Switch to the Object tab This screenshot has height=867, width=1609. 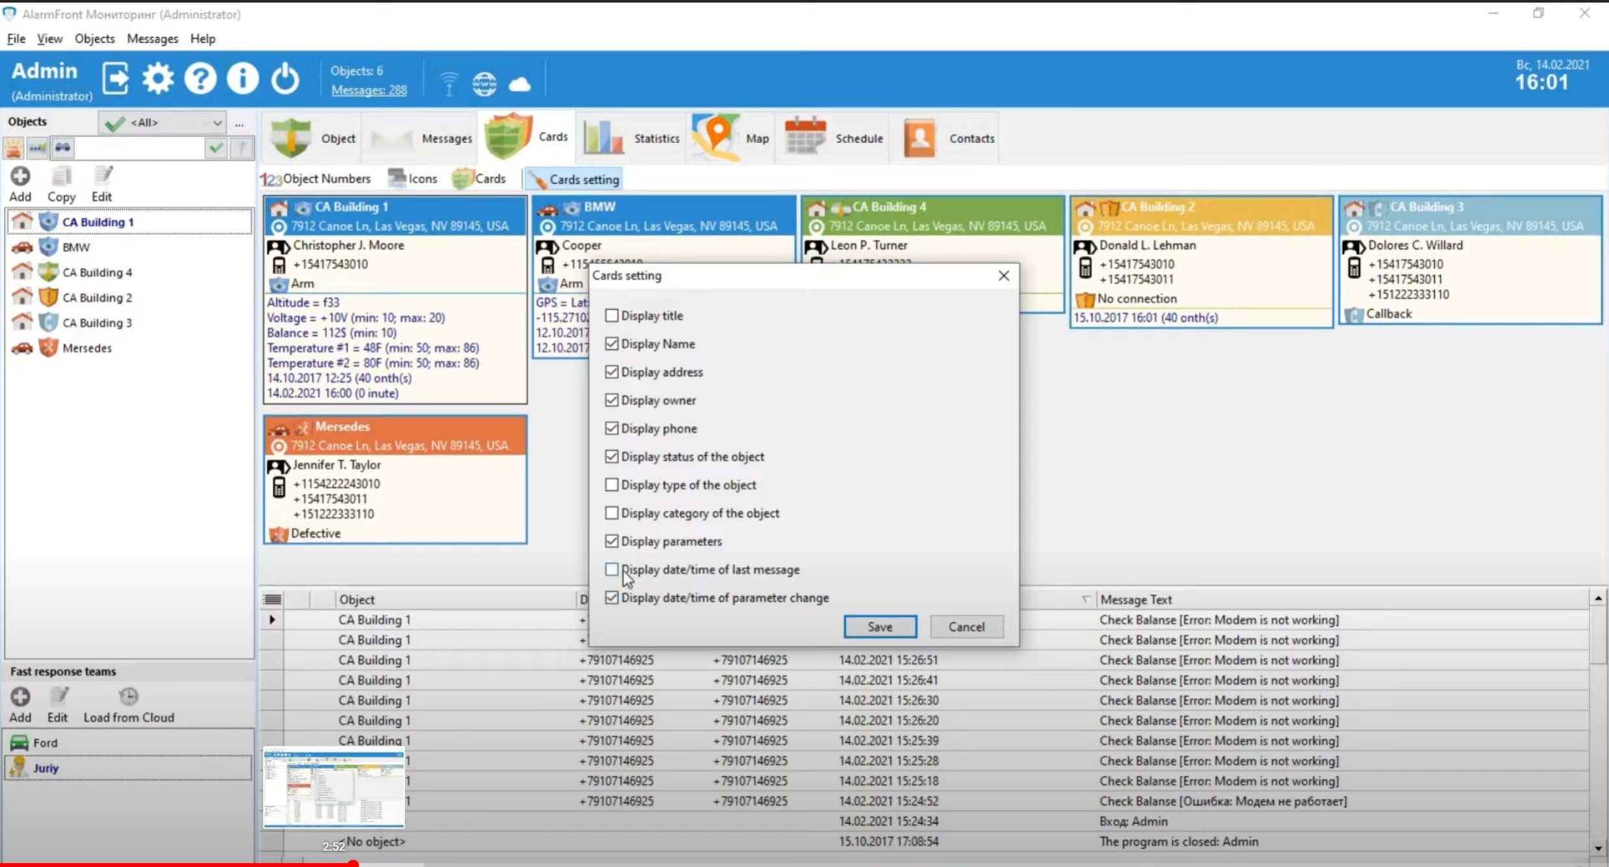click(313, 138)
